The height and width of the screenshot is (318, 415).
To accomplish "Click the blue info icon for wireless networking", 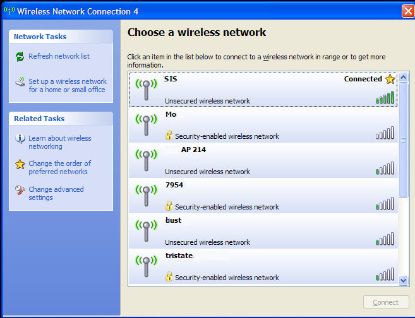I will (x=20, y=138).
